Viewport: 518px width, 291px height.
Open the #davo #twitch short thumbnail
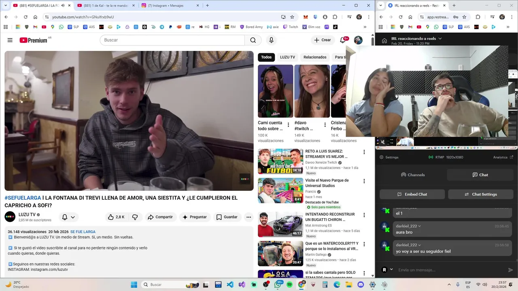click(312, 91)
